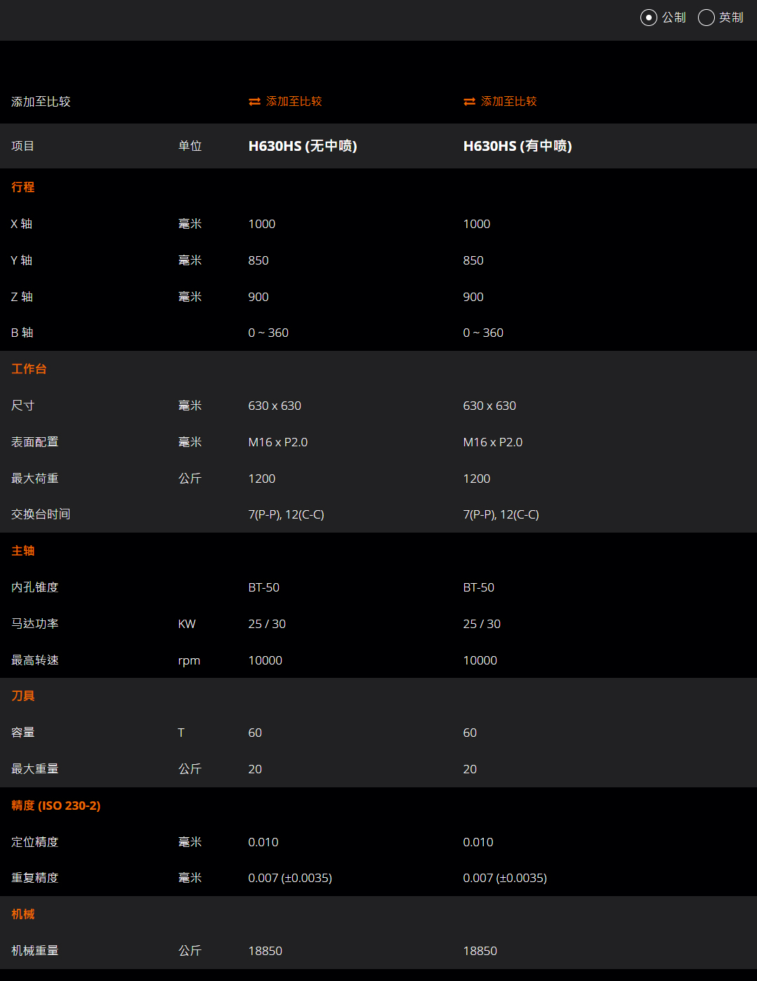
Task: Select the 行程 section heading
Action: click(x=23, y=187)
